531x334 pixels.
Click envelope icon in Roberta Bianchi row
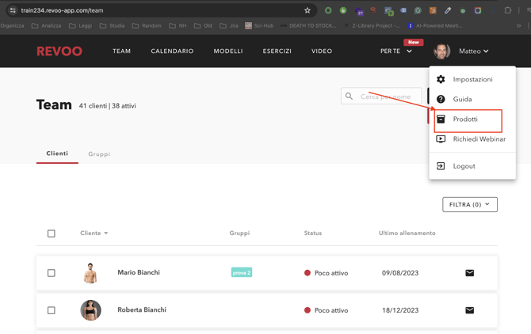pos(469,310)
